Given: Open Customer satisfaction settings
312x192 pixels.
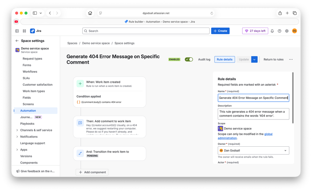Looking at the screenshot, I should (x=37, y=85).
